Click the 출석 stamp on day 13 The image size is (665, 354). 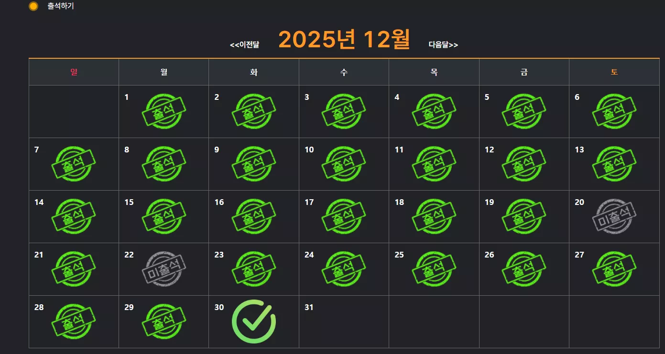coord(614,164)
